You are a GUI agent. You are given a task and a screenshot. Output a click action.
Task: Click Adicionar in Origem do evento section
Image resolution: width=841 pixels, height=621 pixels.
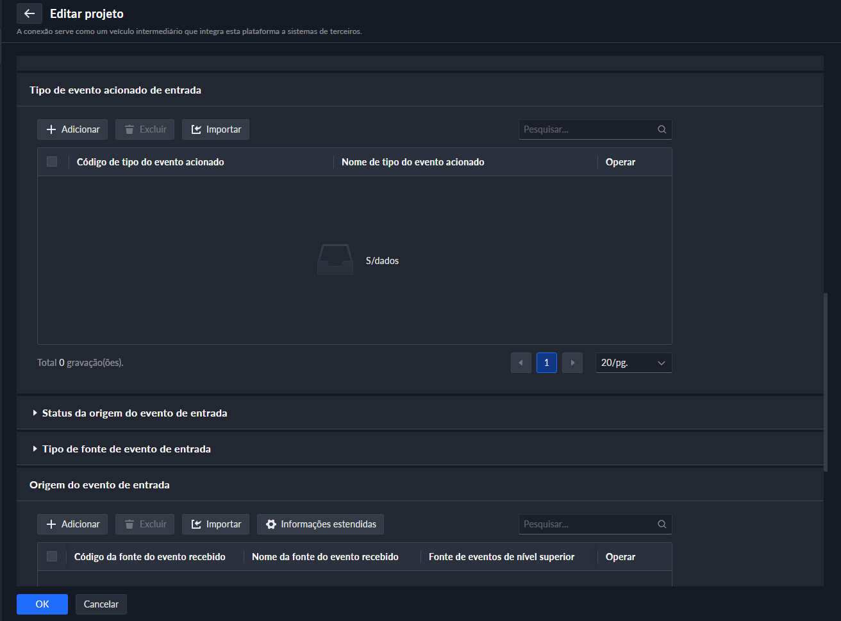[x=72, y=524]
